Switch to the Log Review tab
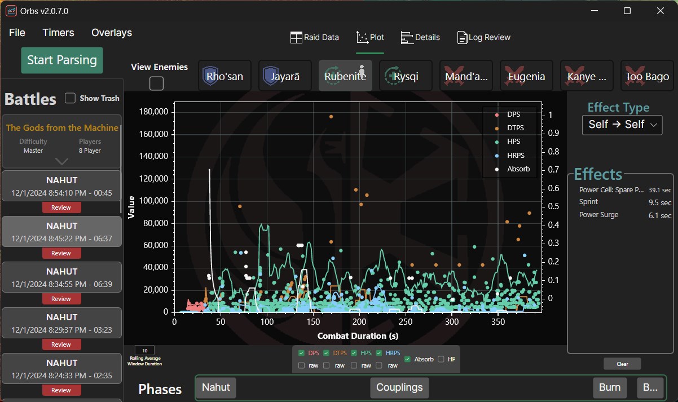The height and width of the screenshot is (402, 678). tap(483, 38)
